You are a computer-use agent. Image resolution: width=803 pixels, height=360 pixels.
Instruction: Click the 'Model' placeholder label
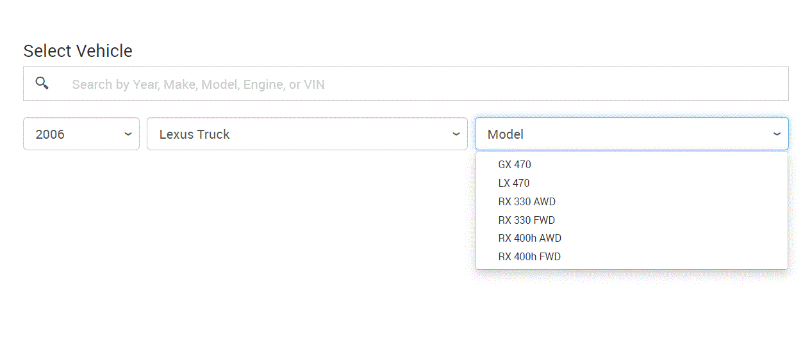(x=505, y=134)
